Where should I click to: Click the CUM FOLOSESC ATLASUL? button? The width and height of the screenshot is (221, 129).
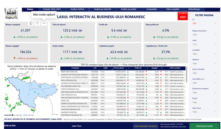(x=146, y=126)
